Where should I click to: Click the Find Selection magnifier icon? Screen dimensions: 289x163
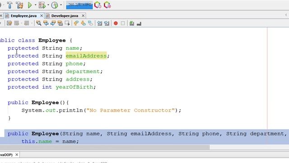point(38,23)
